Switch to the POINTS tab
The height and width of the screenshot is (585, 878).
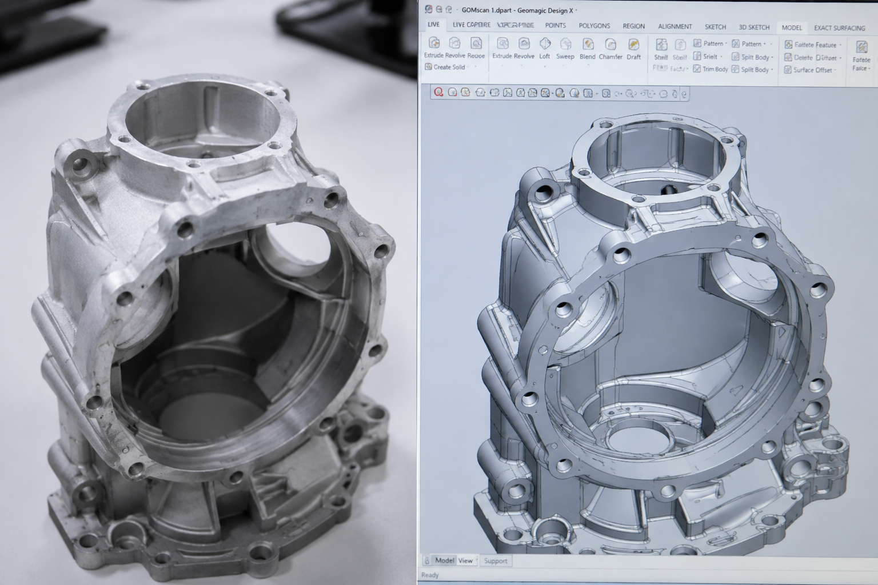555,26
